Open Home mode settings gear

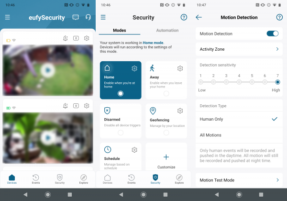click(x=134, y=68)
